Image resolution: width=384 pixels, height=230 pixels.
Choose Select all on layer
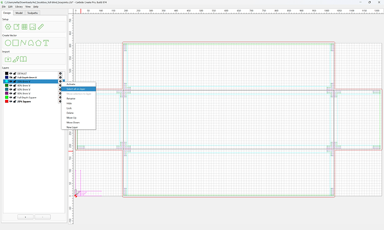tap(78, 89)
